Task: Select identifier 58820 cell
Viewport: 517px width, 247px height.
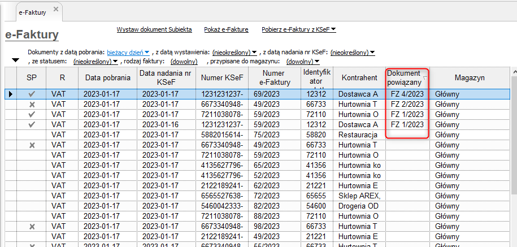Action: 318,135
